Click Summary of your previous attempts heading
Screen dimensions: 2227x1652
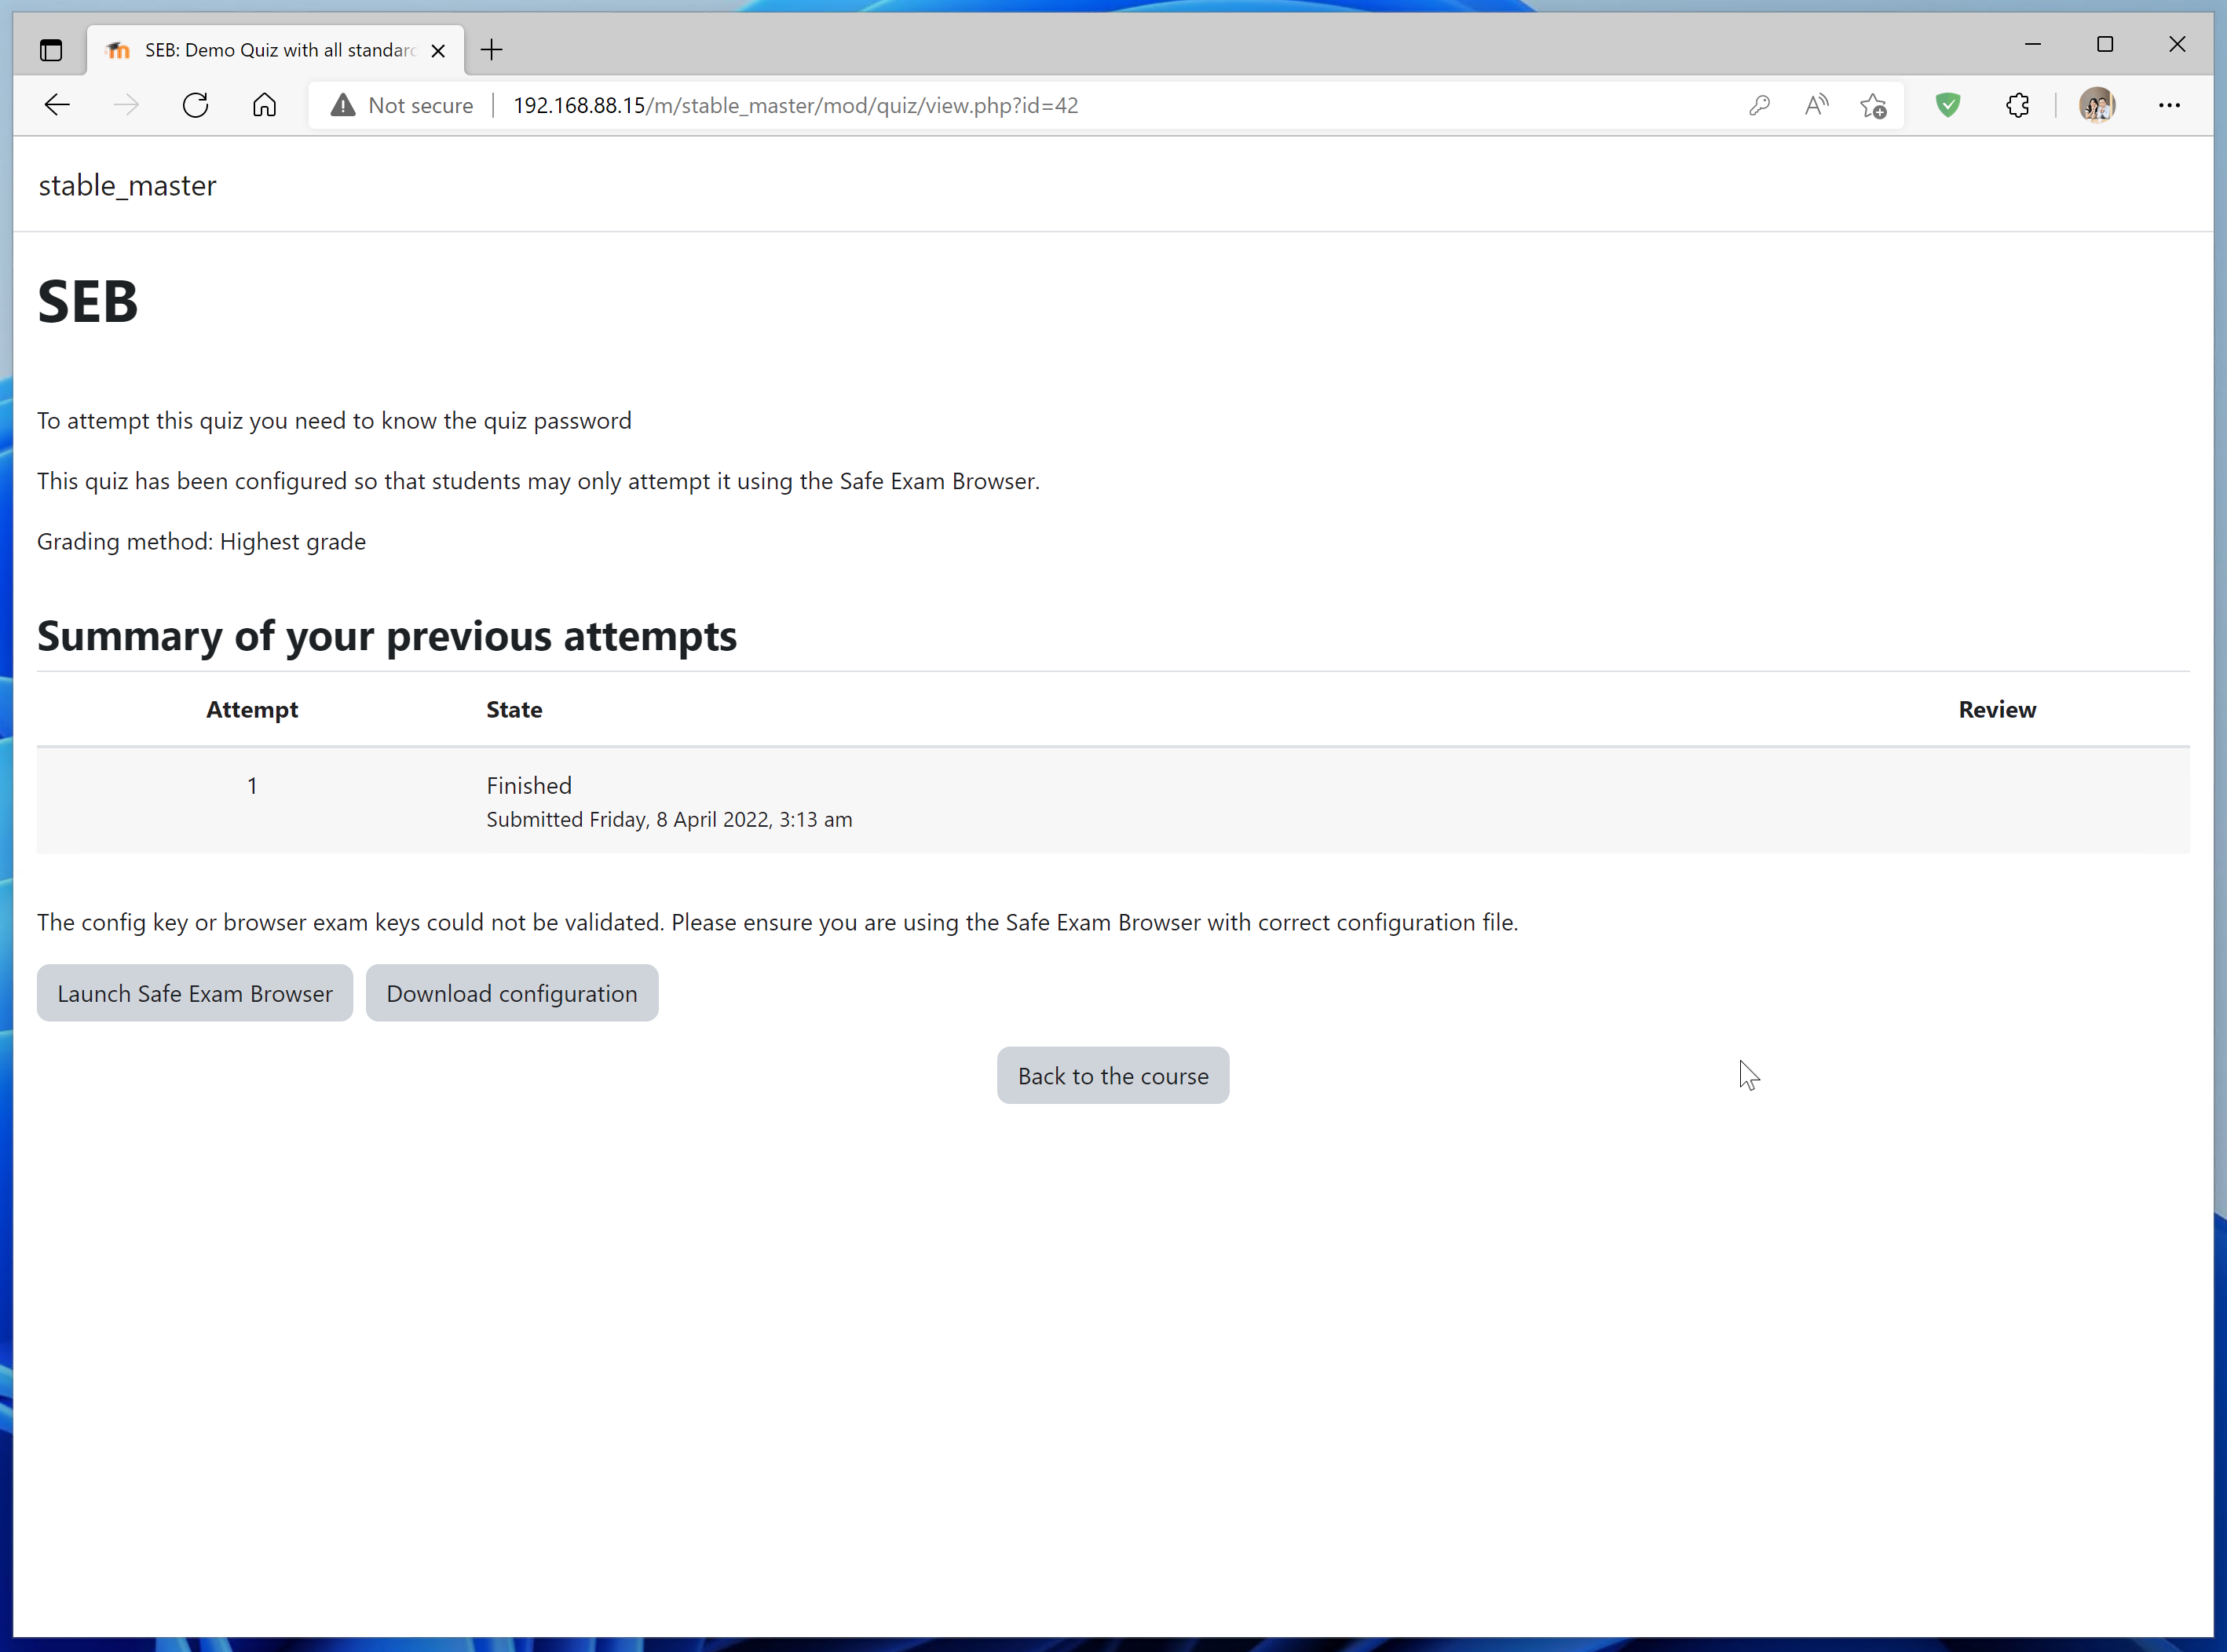(x=387, y=636)
